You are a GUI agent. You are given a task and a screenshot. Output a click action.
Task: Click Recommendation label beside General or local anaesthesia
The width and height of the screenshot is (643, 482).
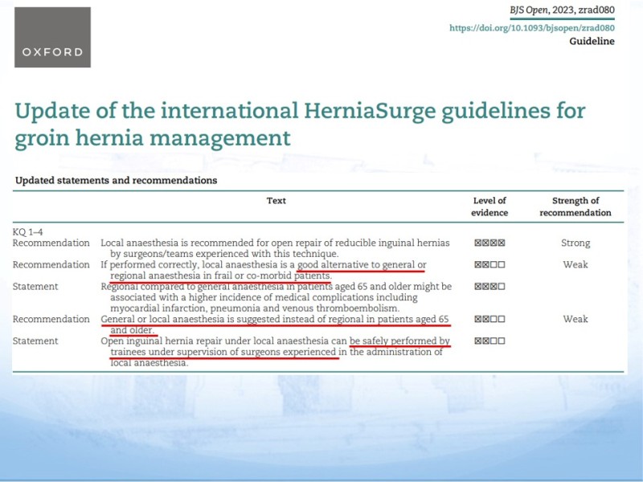51,319
